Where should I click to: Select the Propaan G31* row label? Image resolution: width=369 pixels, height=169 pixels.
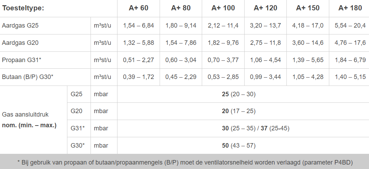click(x=21, y=60)
